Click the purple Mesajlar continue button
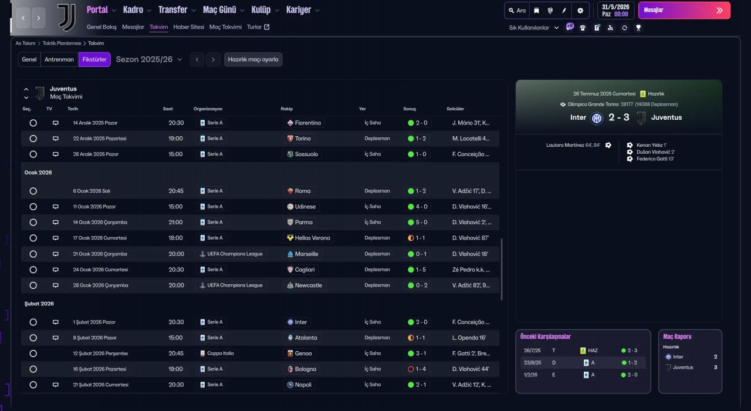Viewport: 751px width, 411px height. [684, 10]
